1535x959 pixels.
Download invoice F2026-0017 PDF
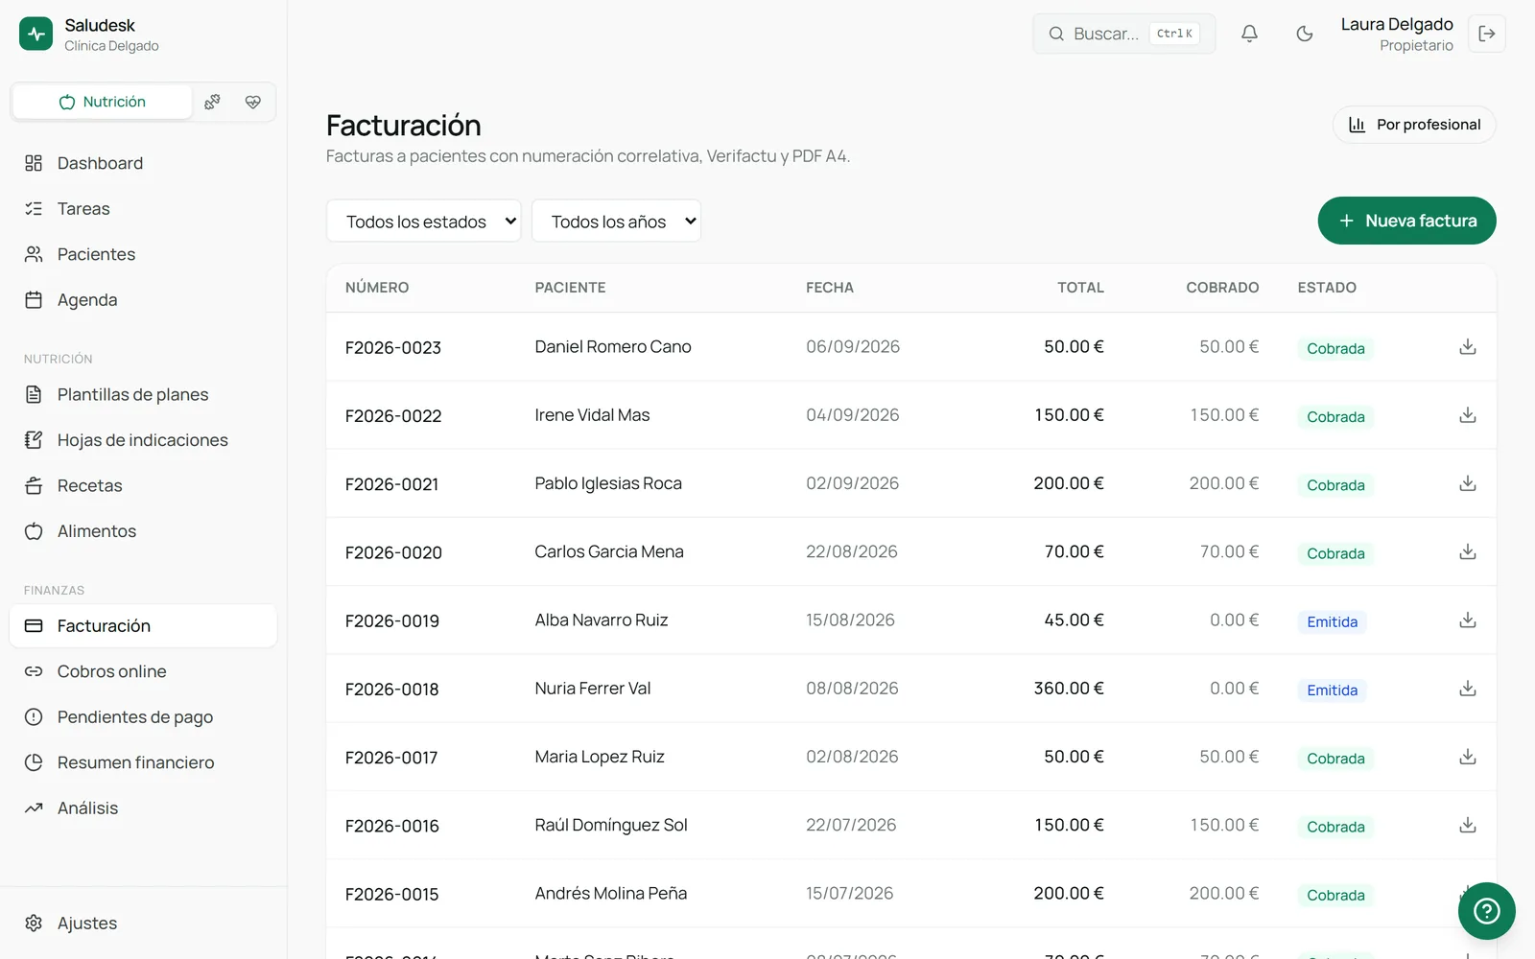pos(1468,757)
